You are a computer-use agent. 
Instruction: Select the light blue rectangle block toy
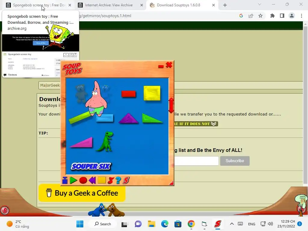(105, 118)
